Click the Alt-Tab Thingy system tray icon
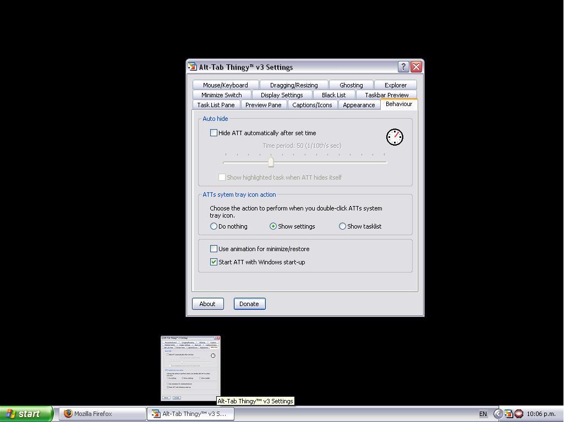The image size is (564, 422). pos(508,414)
